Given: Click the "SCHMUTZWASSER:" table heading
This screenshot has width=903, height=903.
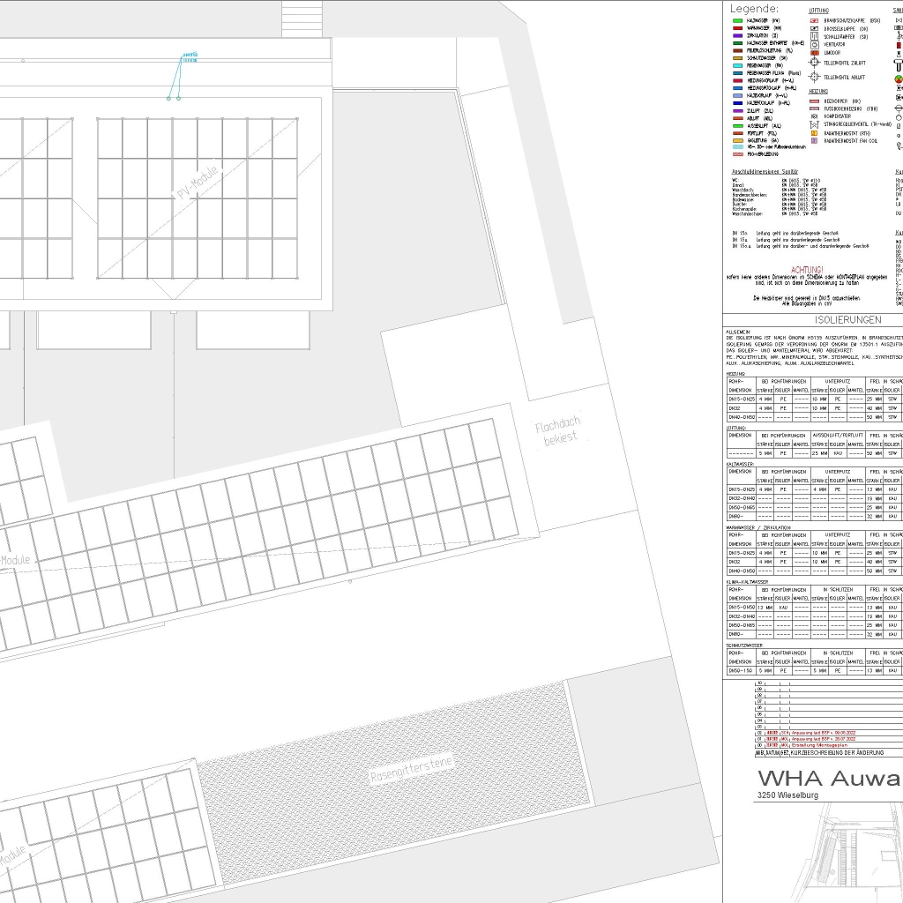Looking at the screenshot, I should [x=744, y=646].
